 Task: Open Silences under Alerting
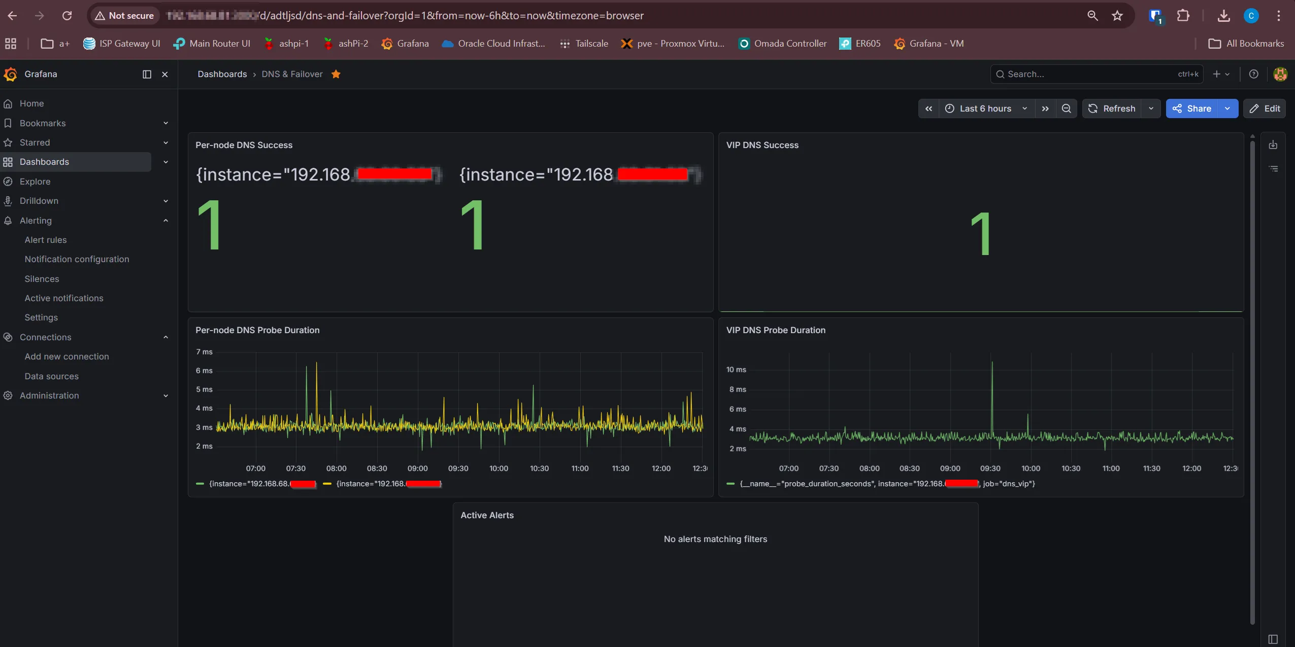(x=42, y=279)
